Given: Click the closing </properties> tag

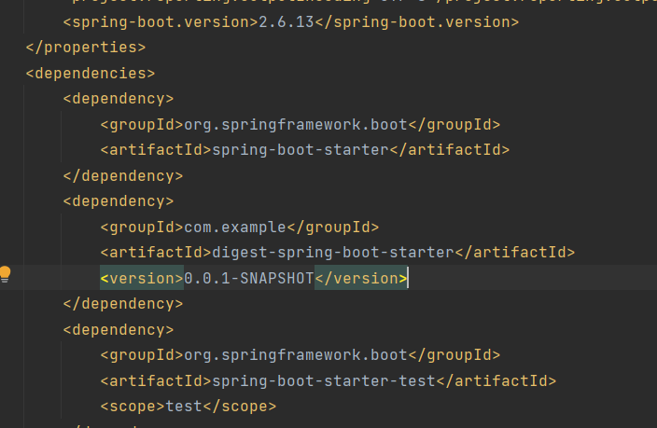Looking at the screenshot, I should 86,48.
